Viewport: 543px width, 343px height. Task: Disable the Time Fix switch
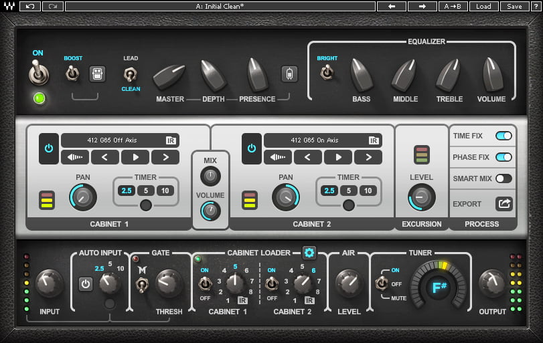[x=503, y=136]
